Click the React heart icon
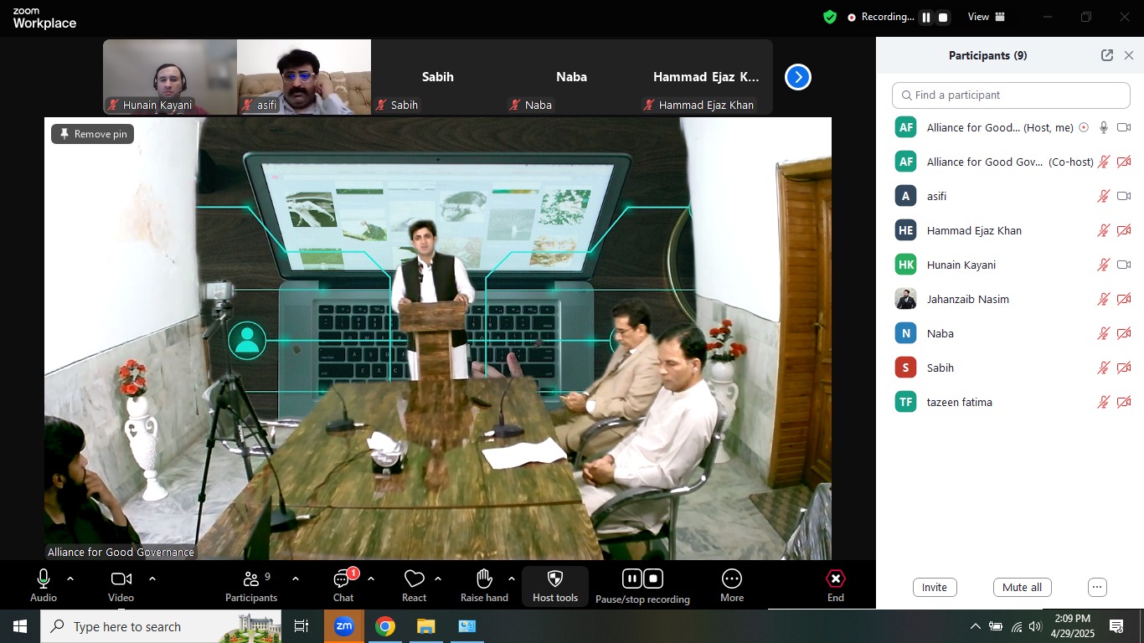Viewport: 1144px width, 643px height. [414, 579]
